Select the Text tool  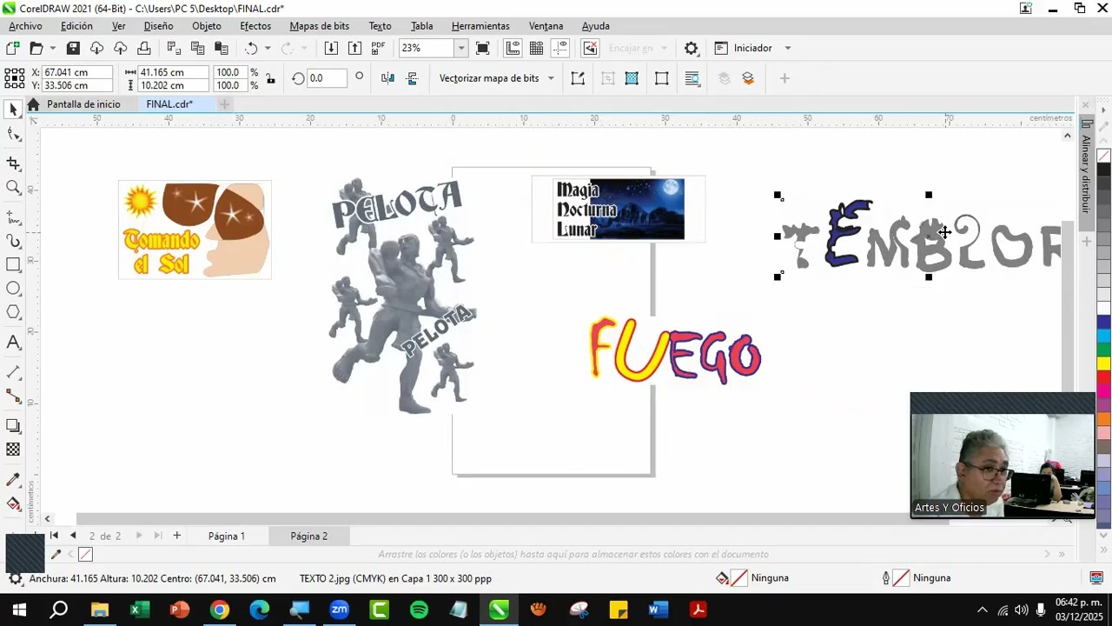point(13,343)
